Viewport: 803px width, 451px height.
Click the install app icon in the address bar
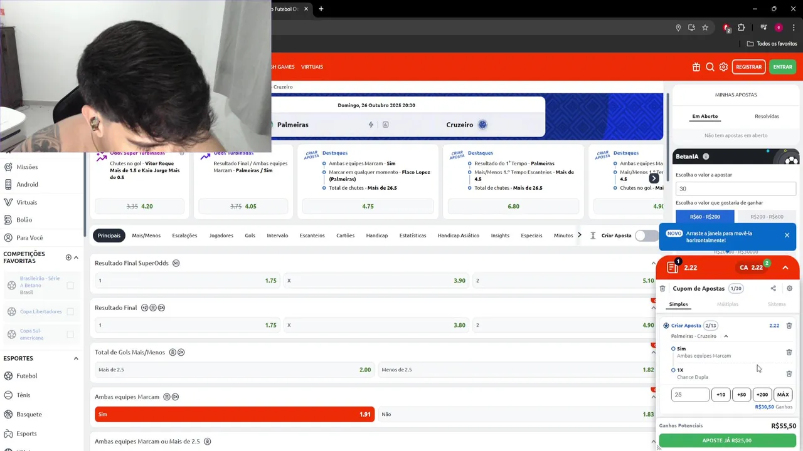pyautogui.click(x=691, y=28)
